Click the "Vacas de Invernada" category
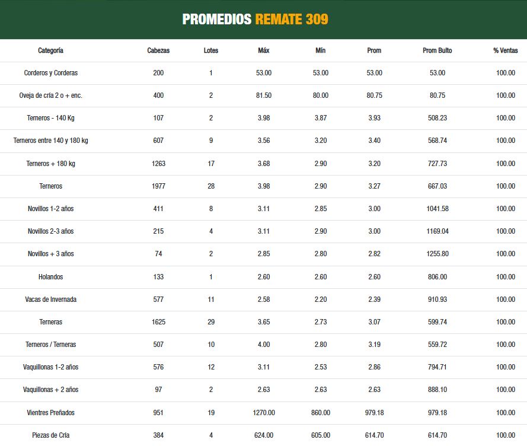 click(x=50, y=300)
